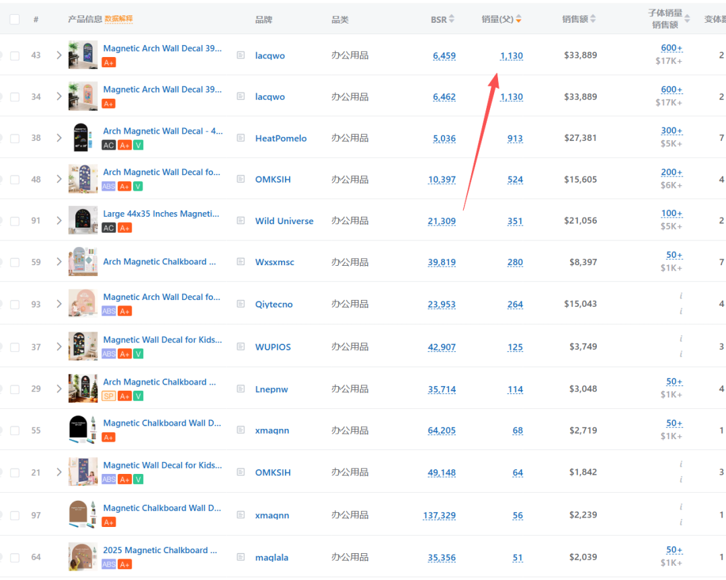Open detail icon beside brand HeatPomelo
Viewport: 726px width, 580px height.
point(241,138)
